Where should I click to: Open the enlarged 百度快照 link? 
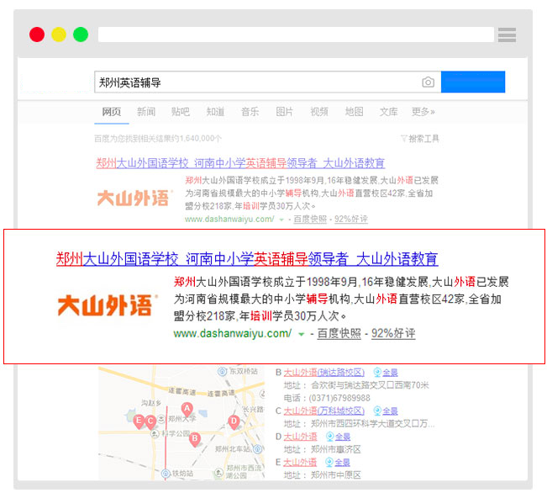pyautogui.click(x=339, y=333)
